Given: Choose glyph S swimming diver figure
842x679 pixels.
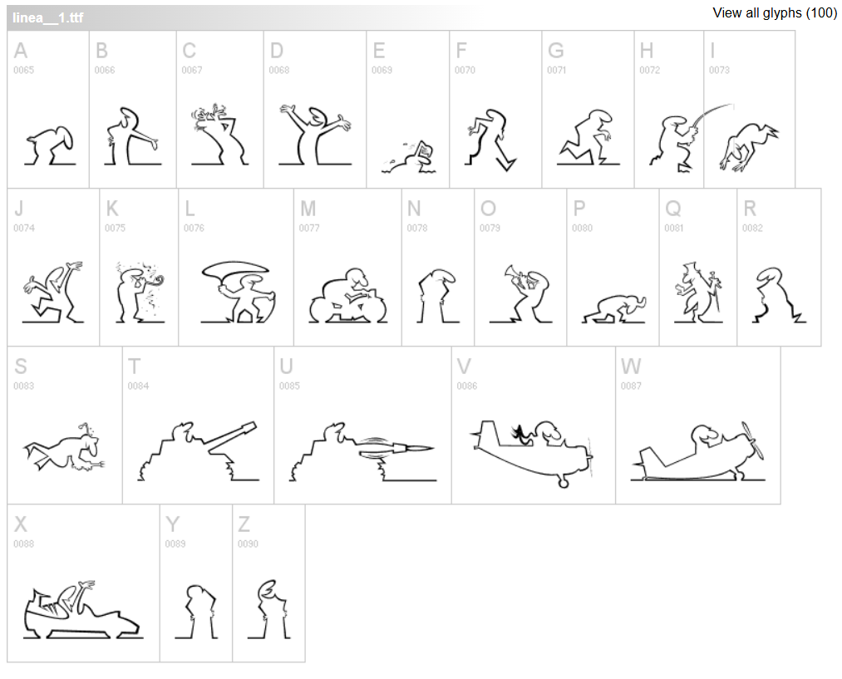Looking at the screenshot, I should coord(65,426).
